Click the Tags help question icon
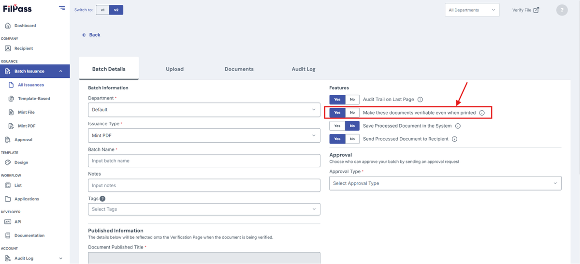This screenshot has width=580, height=264. click(102, 198)
